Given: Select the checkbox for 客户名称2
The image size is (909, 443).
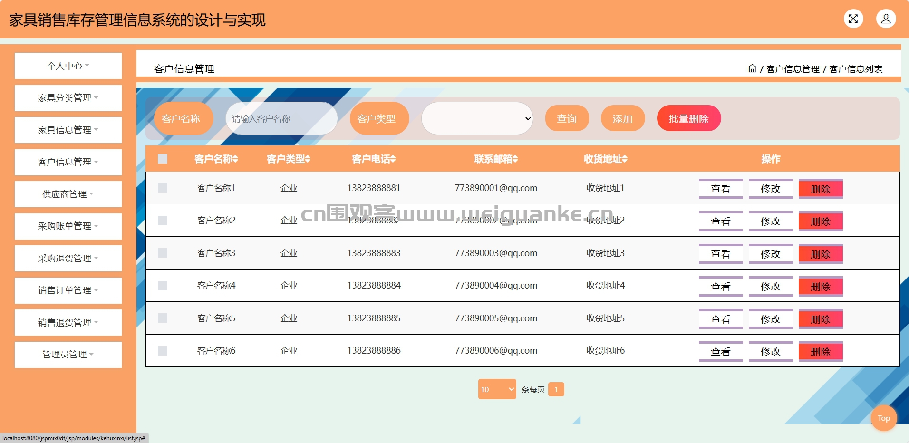Looking at the screenshot, I should tap(163, 221).
